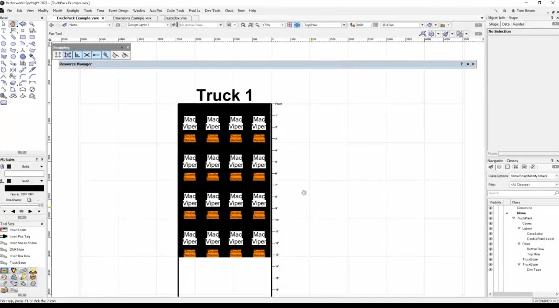Select the Double Line tool

pyautogui.click(x=13, y=37)
